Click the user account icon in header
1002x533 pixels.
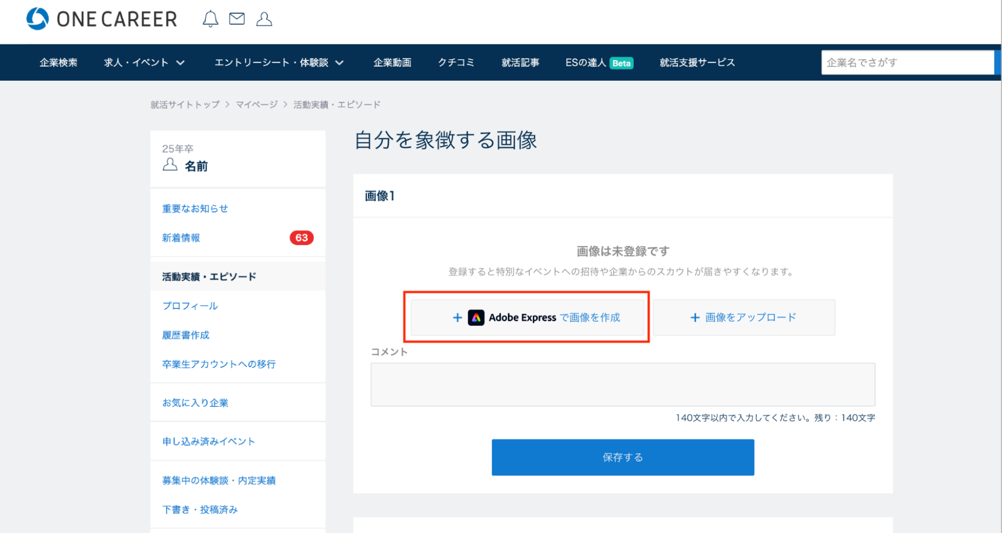click(264, 19)
